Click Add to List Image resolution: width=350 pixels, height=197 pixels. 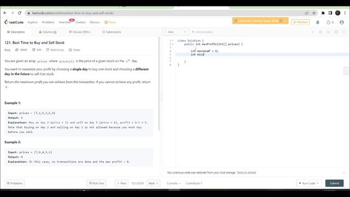pos(55,50)
